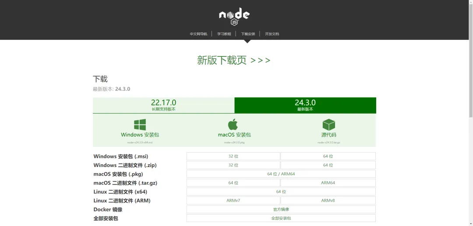Open Docker 官方镜像 link
473x226 pixels.
[x=281, y=209]
